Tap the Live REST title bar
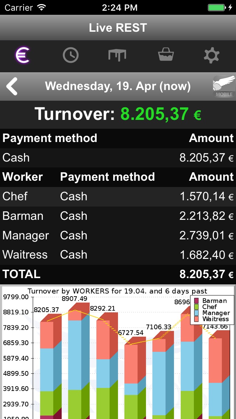 [x=118, y=28]
